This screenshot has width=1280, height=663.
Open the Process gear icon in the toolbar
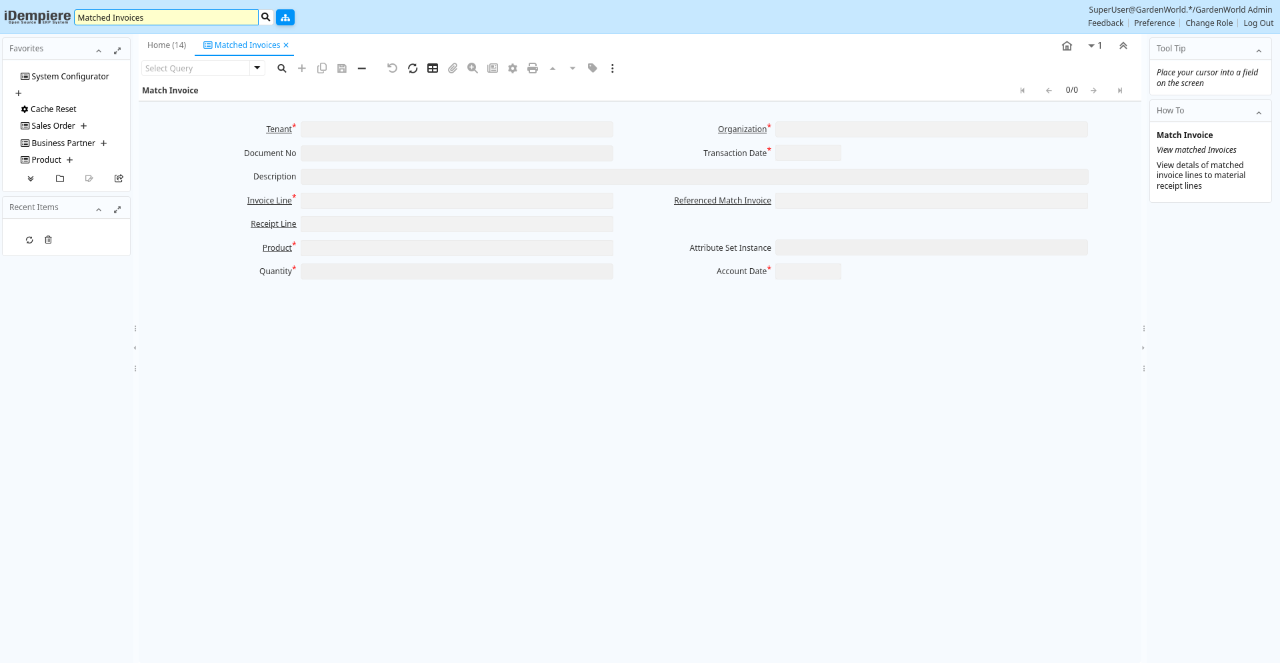[x=513, y=68]
